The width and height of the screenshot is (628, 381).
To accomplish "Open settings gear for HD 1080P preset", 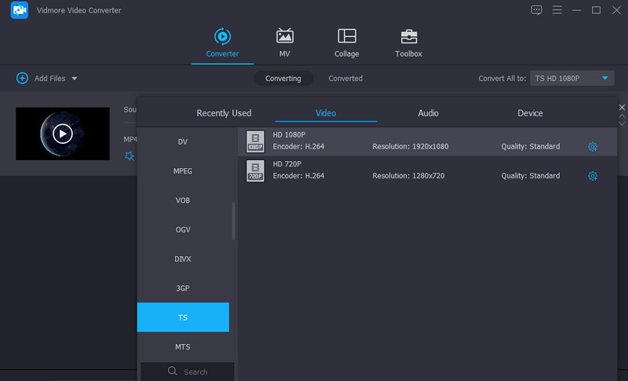I will click(593, 147).
